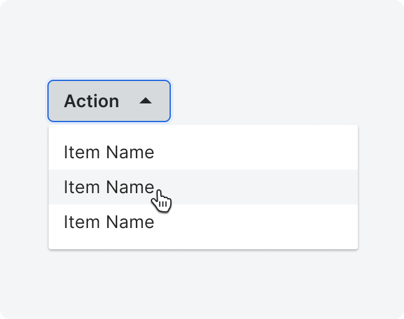Pick the third Item Name entry
Image resolution: width=404 pixels, height=319 pixels.
pyautogui.click(x=203, y=222)
